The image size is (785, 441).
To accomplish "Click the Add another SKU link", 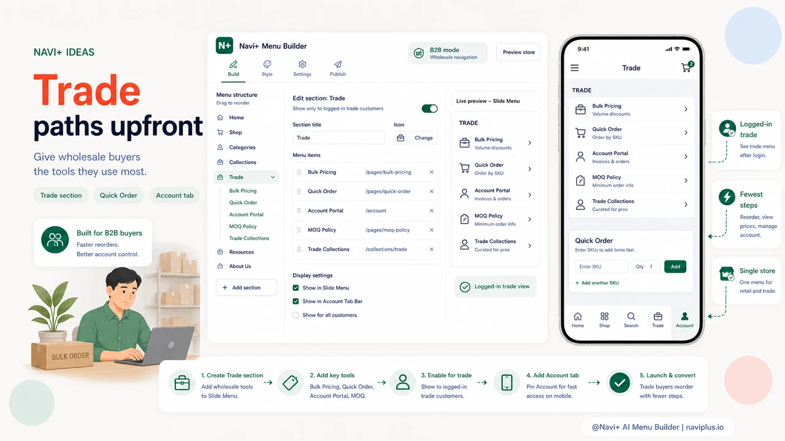I will 597,283.
